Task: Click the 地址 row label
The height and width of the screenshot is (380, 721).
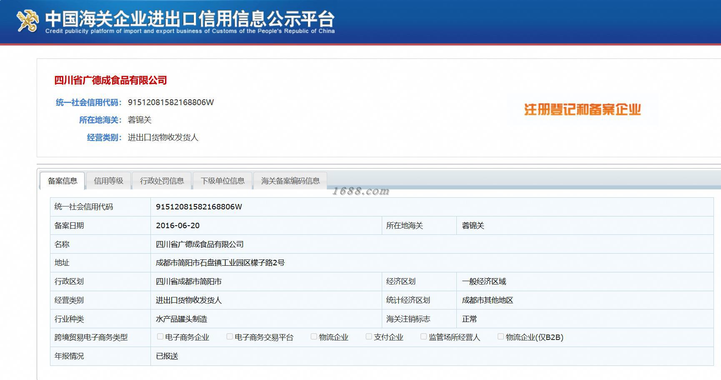Action: click(62, 262)
